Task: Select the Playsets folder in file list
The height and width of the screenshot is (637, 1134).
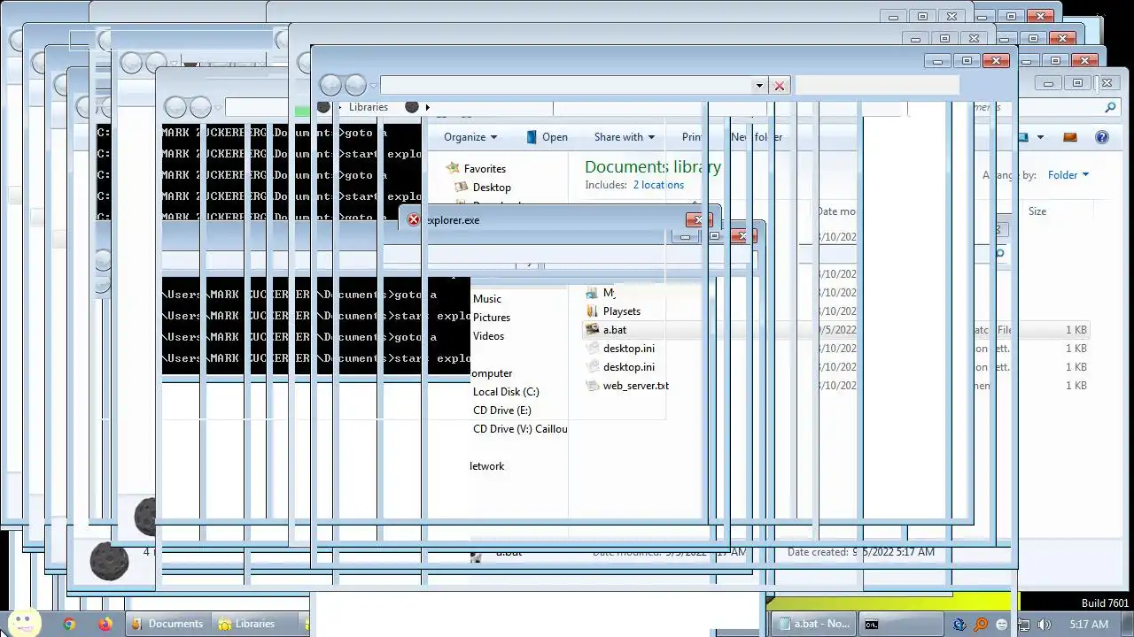Action: click(x=622, y=311)
